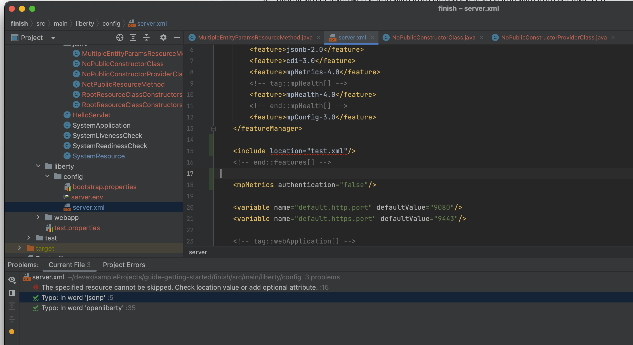Click 'server' XML breadcrumb below editor
Viewport: 633px width, 345px height.
(198, 252)
